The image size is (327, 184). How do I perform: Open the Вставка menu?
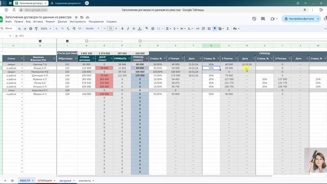[38, 21]
